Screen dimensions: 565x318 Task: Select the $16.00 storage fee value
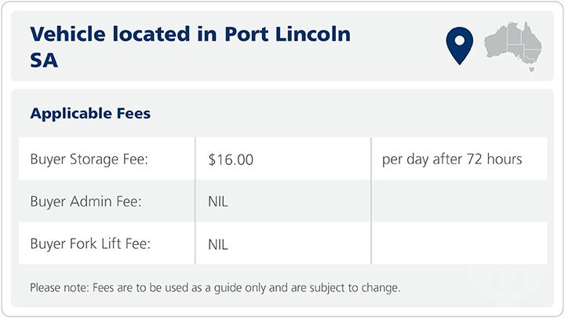(x=231, y=159)
